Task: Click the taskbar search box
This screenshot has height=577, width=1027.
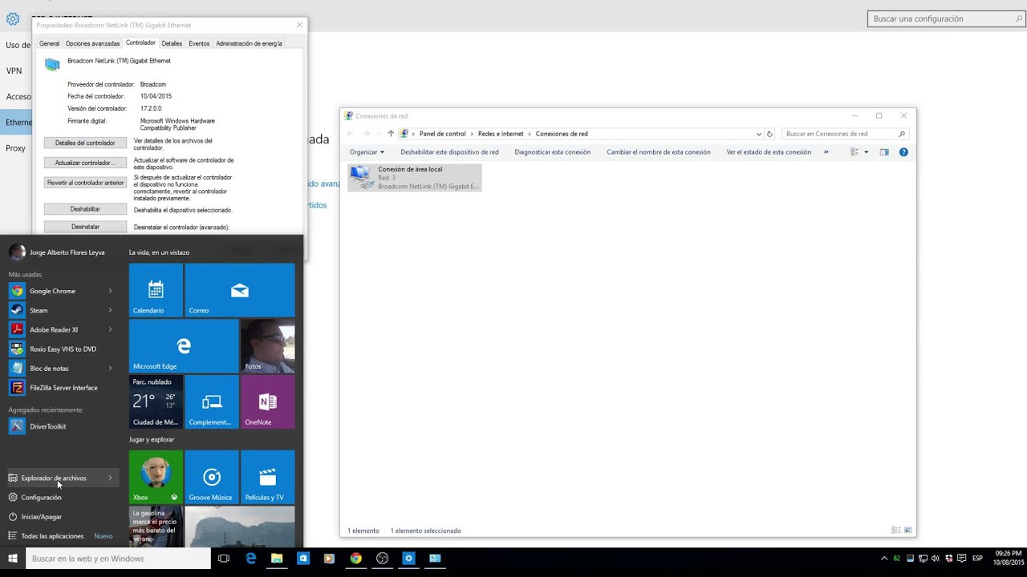Action: (x=119, y=559)
